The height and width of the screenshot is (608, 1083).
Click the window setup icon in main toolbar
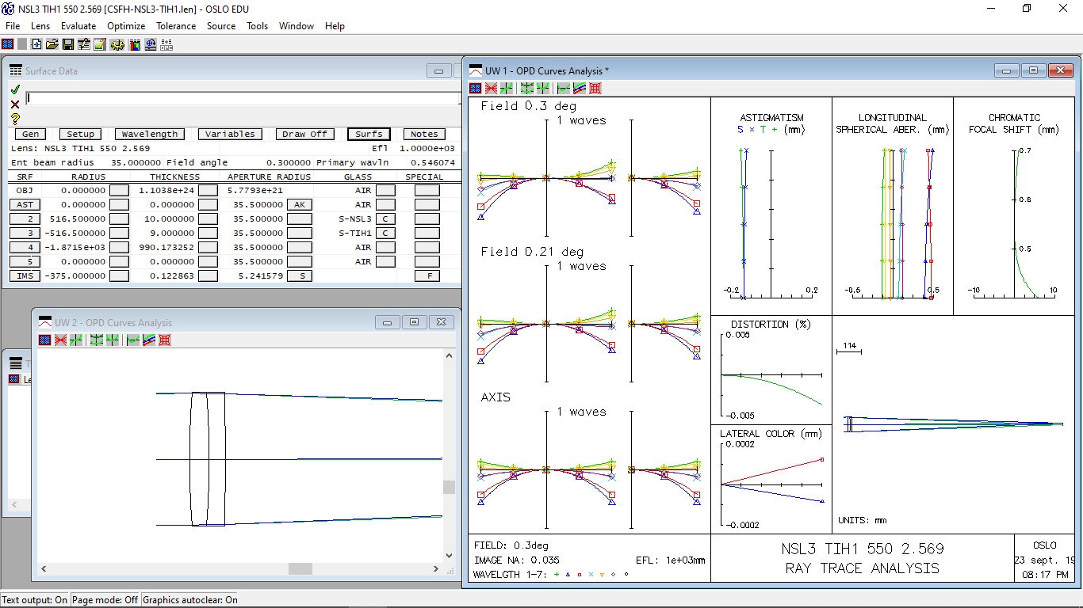[x=7, y=45]
